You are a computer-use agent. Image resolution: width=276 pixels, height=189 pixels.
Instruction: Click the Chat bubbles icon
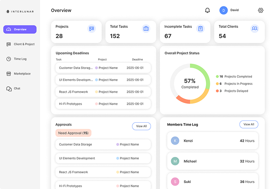(x=9, y=88)
